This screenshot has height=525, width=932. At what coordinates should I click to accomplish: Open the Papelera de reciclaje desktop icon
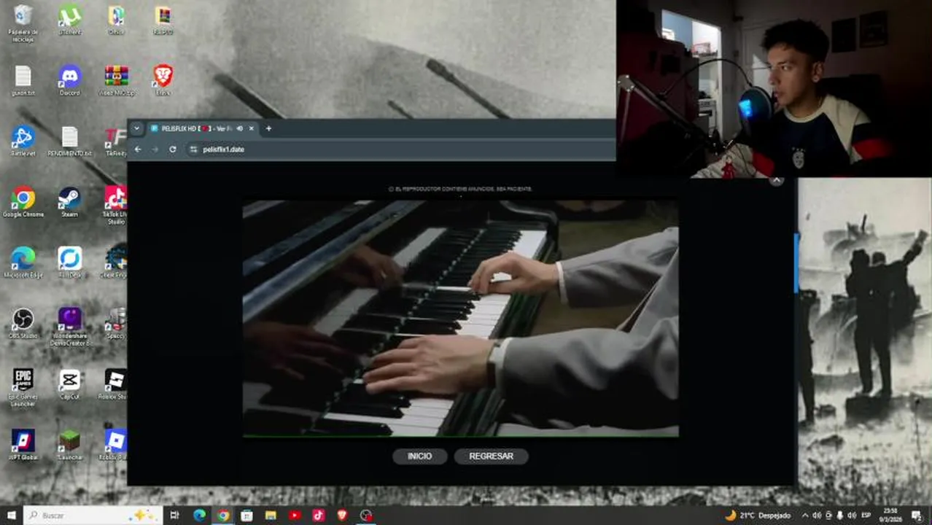pos(23,23)
